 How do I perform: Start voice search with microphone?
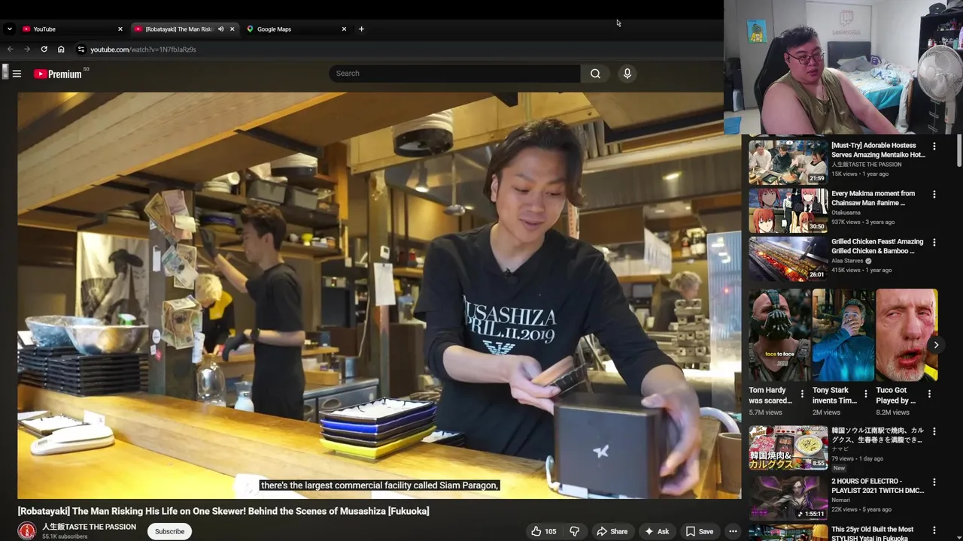click(x=627, y=74)
